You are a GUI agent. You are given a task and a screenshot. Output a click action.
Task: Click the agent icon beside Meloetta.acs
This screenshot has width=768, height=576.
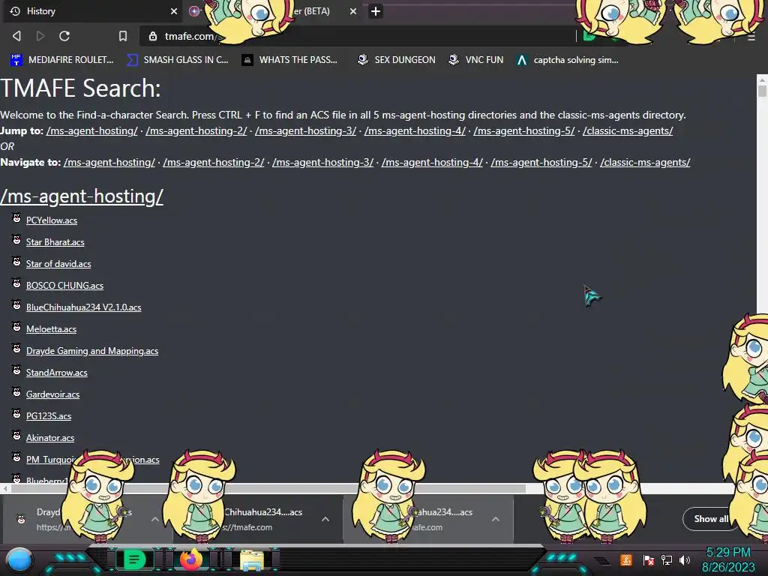(x=16, y=327)
